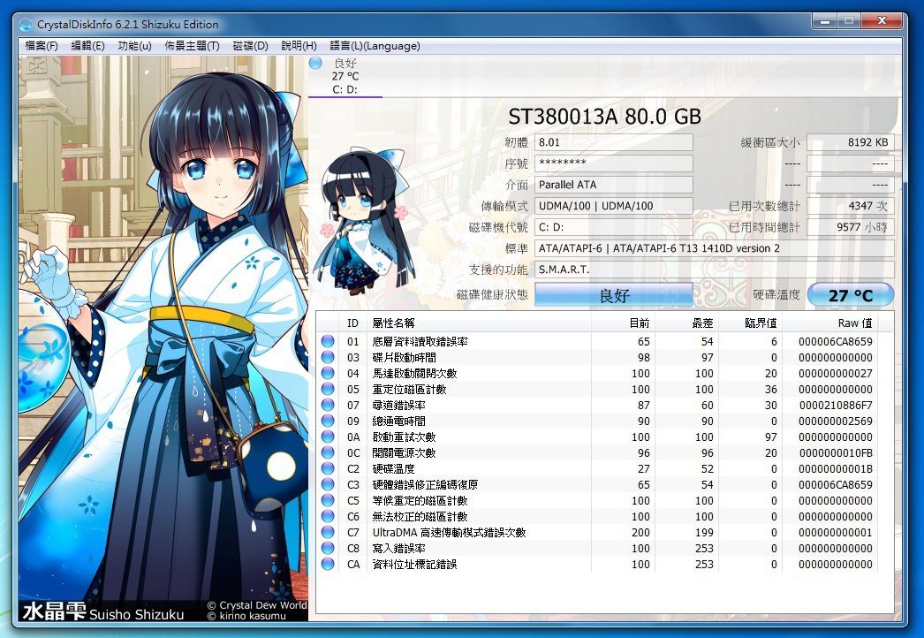Click the 最差 column header
924x638 pixels.
[686, 323]
